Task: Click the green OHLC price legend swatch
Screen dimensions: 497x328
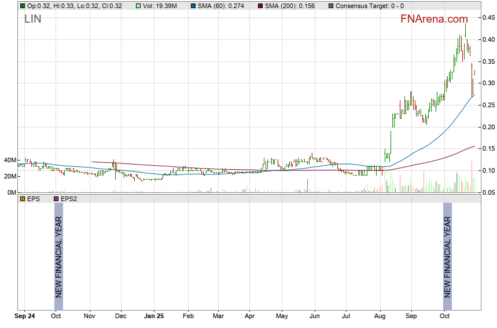Action: [x=23, y=6]
